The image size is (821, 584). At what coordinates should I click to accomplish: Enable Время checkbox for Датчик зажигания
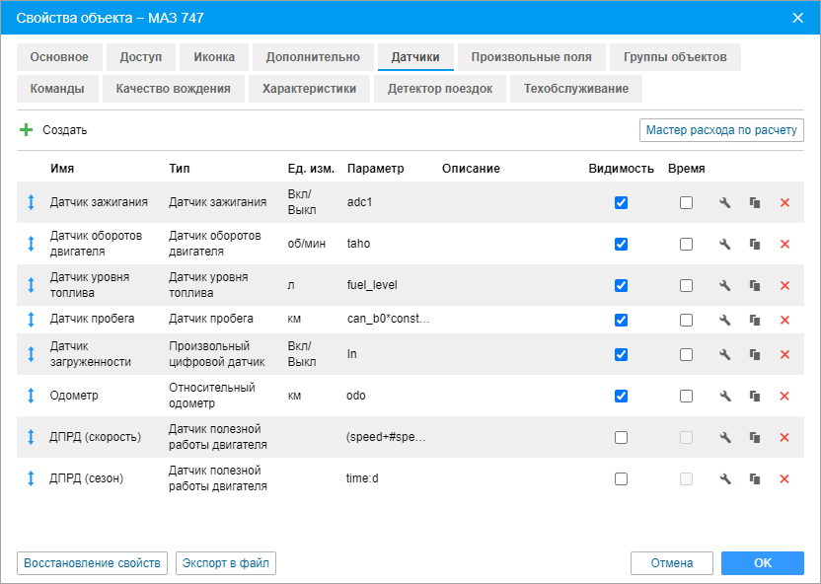pyautogui.click(x=686, y=202)
